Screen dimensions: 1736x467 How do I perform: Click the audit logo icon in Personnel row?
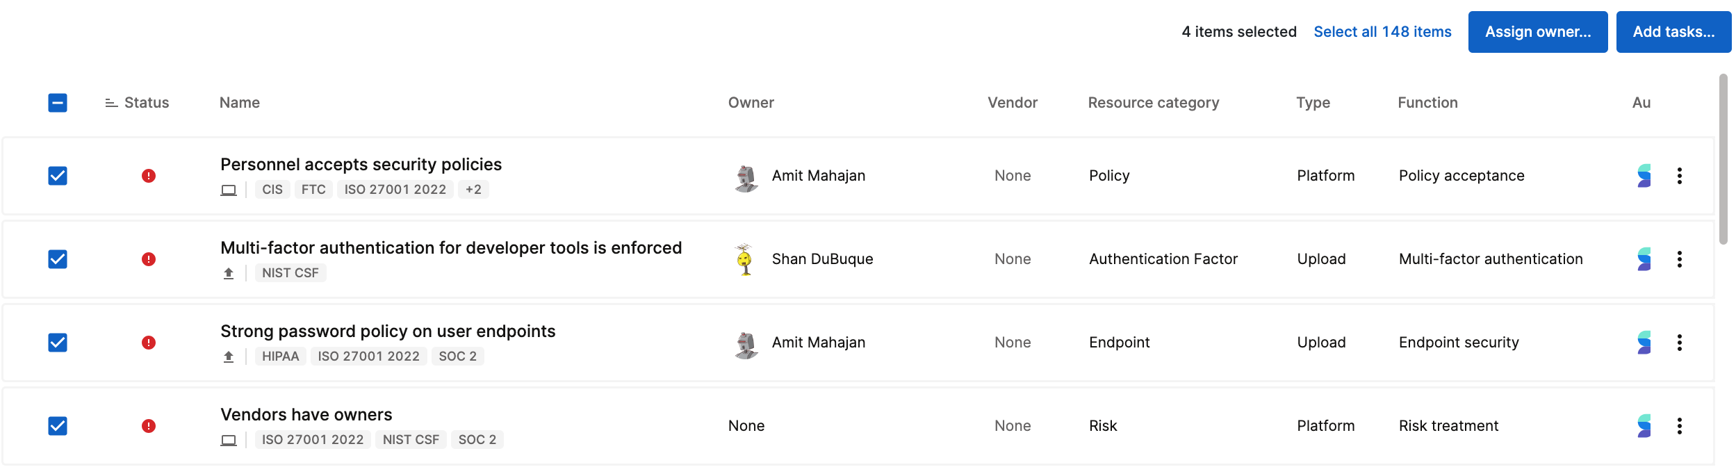point(1644,176)
